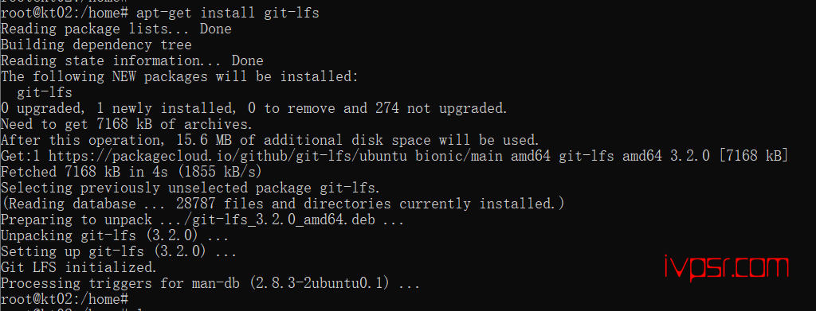Click the Processing triggers for man-db line

(210, 284)
